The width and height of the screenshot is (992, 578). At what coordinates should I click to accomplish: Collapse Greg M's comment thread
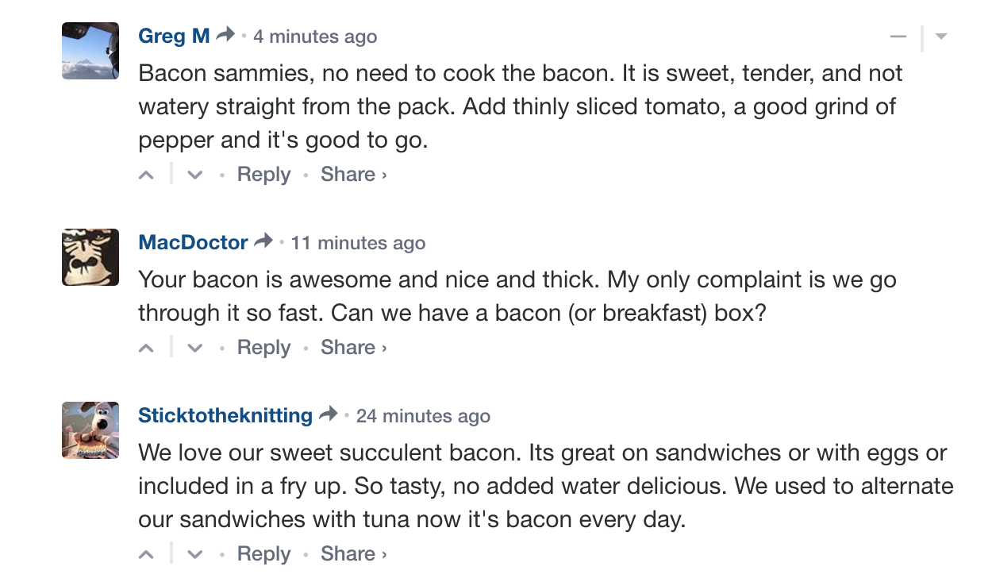tap(898, 37)
